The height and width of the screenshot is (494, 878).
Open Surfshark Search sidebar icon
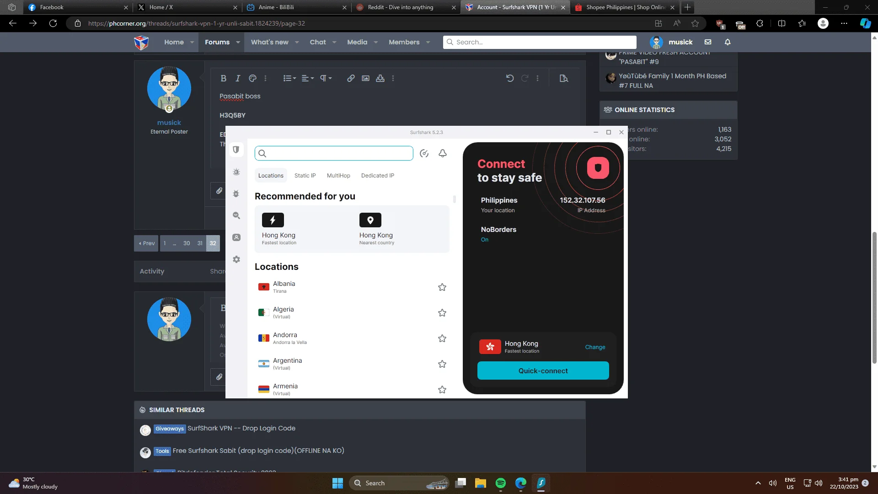[236, 215]
